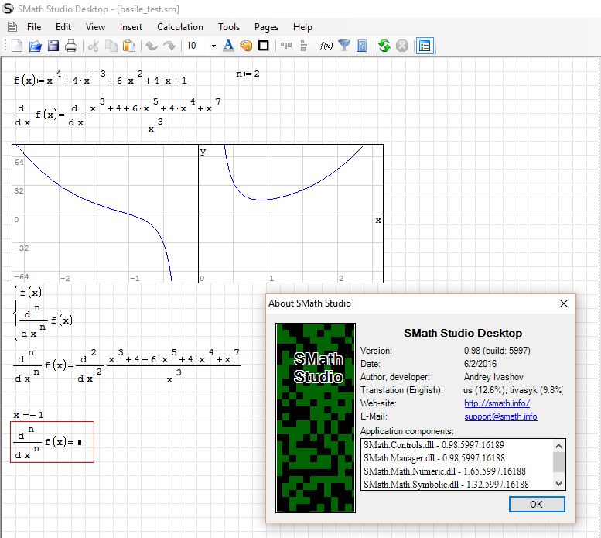The height and width of the screenshot is (538, 601).
Task: Toggle the region border icon
Action: pos(264,46)
